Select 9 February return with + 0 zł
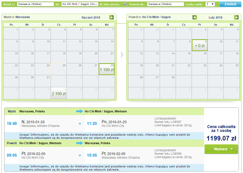This screenshot has height=173, width=243. pos(200,45)
